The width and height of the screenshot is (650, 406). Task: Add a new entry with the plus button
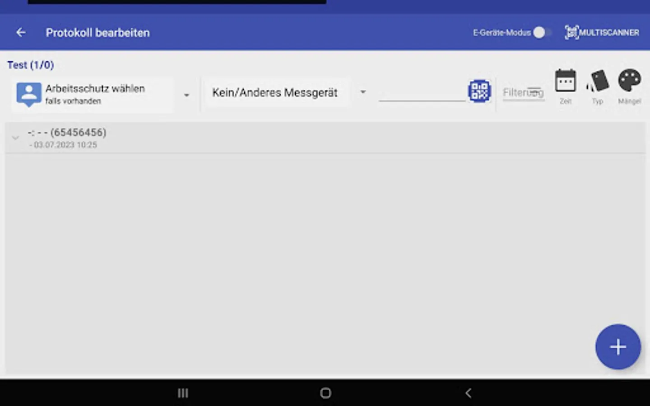pyautogui.click(x=618, y=347)
